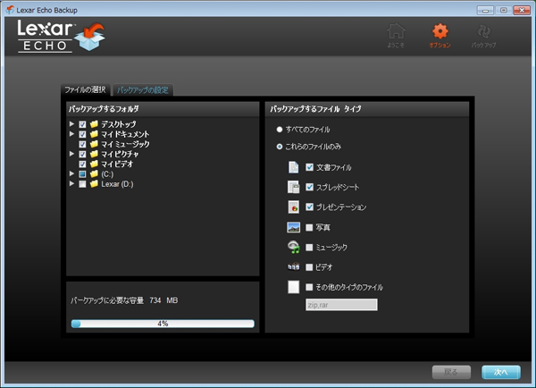Click the ビデオ video camera icon
Viewport: 536px width, 388px height.
point(293,266)
